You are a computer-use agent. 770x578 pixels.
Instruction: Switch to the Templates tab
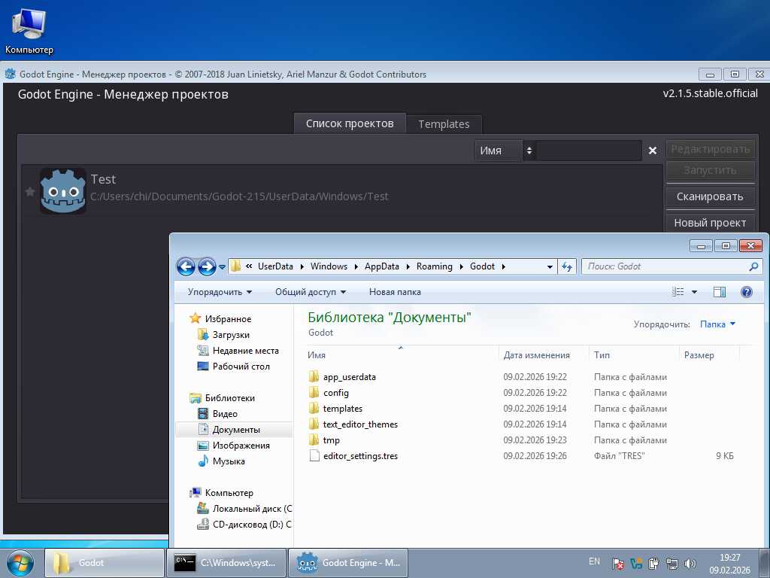click(444, 124)
